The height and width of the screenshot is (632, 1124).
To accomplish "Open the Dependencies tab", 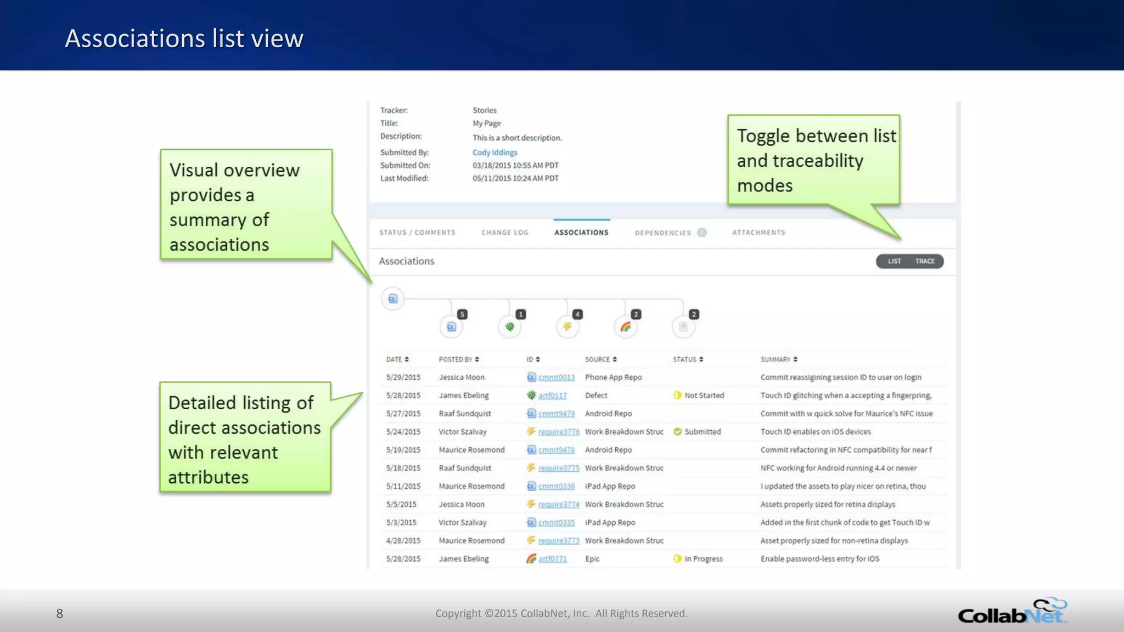I will [663, 233].
